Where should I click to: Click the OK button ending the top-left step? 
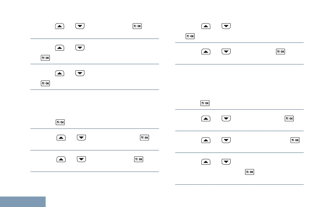137,27
